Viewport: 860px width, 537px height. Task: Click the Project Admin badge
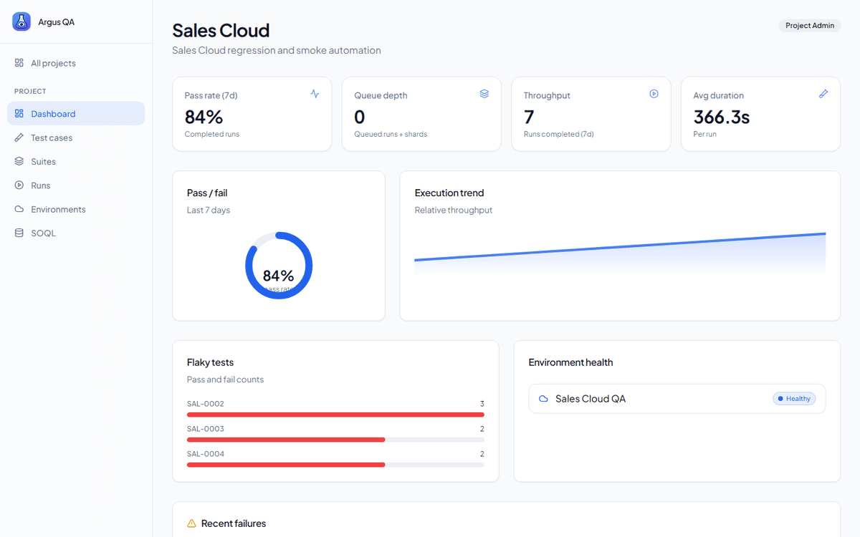810,26
